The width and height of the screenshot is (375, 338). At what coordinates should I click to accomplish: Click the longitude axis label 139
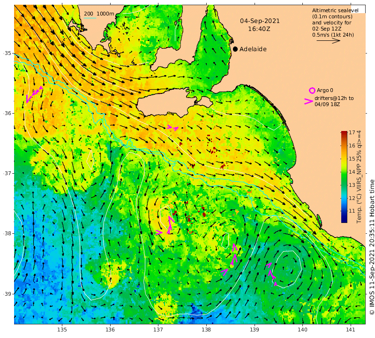[255, 330]
